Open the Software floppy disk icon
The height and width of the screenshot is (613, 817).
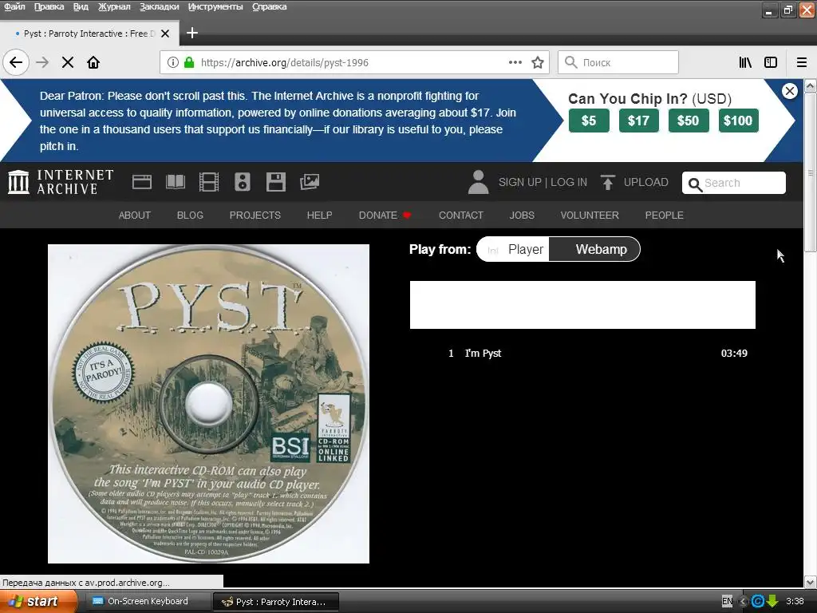(x=275, y=182)
